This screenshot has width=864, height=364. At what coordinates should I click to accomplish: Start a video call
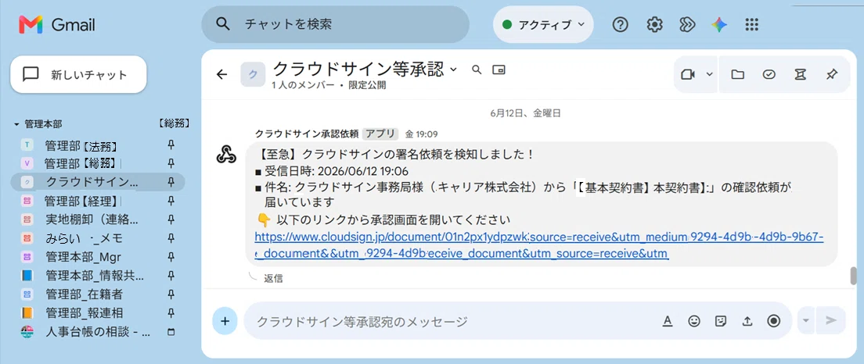(x=688, y=74)
